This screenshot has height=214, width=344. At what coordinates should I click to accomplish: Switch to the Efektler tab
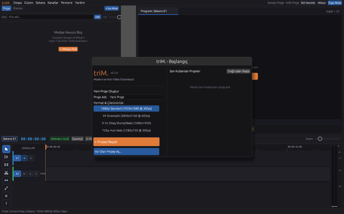(18, 8)
